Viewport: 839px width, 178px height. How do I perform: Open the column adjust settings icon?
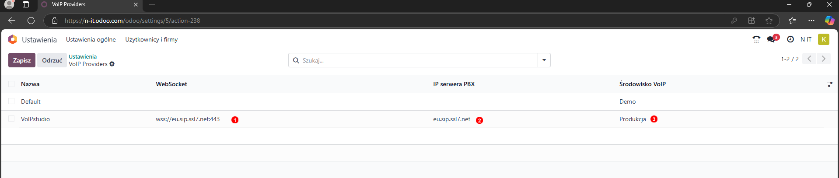(x=830, y=84)
